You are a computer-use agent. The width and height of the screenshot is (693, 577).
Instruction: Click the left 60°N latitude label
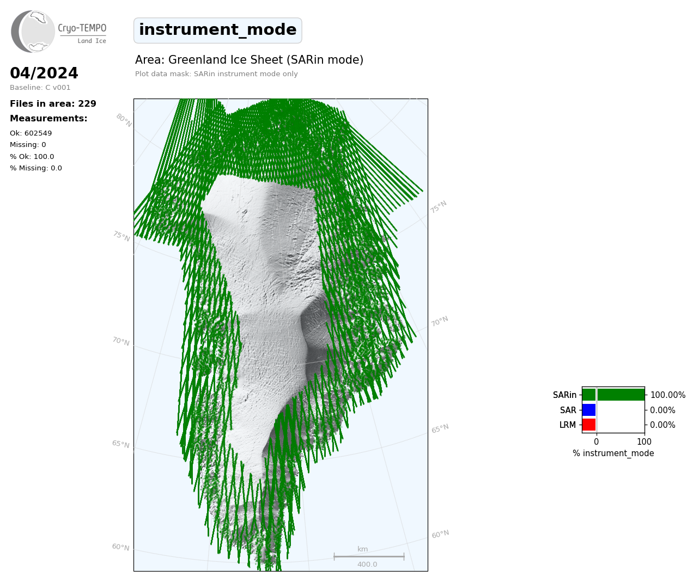click(121, 547)
